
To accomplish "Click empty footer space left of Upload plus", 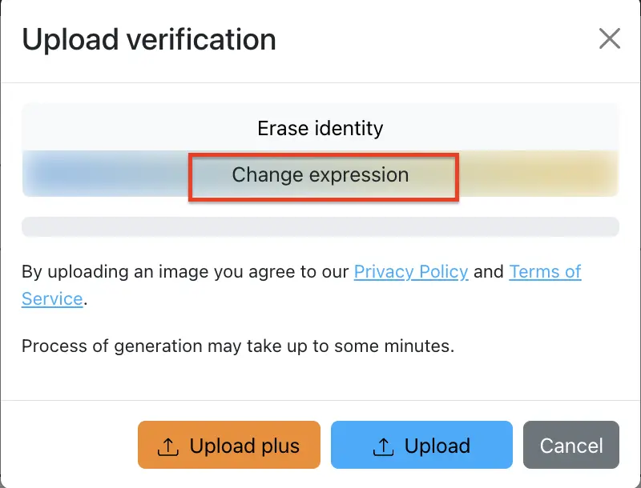I will (72, 446).
